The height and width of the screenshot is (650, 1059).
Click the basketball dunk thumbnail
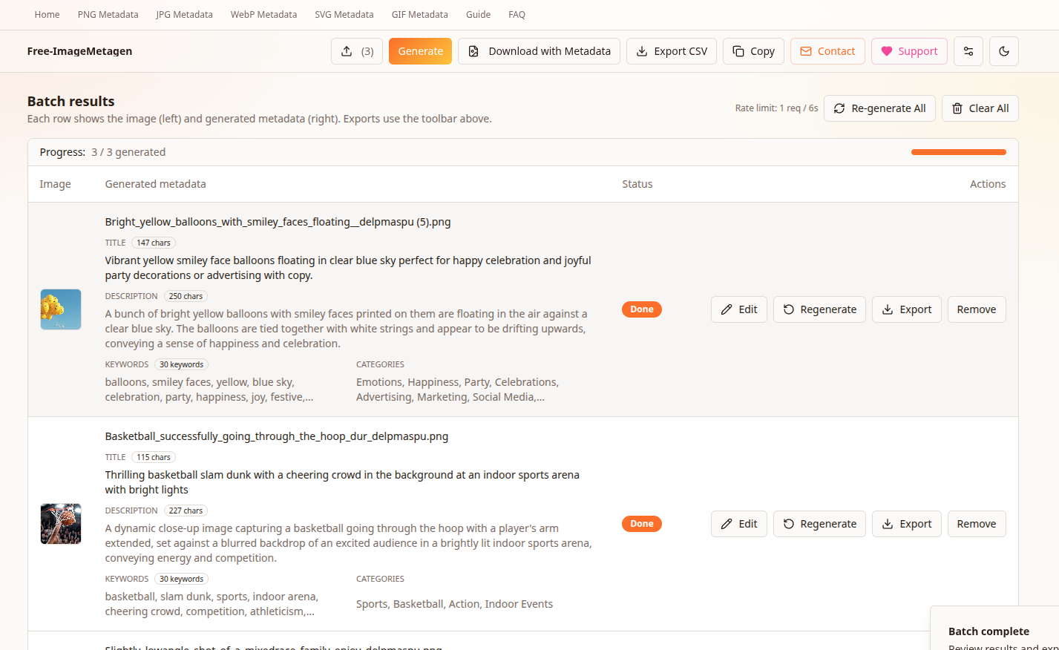[61, 524]
